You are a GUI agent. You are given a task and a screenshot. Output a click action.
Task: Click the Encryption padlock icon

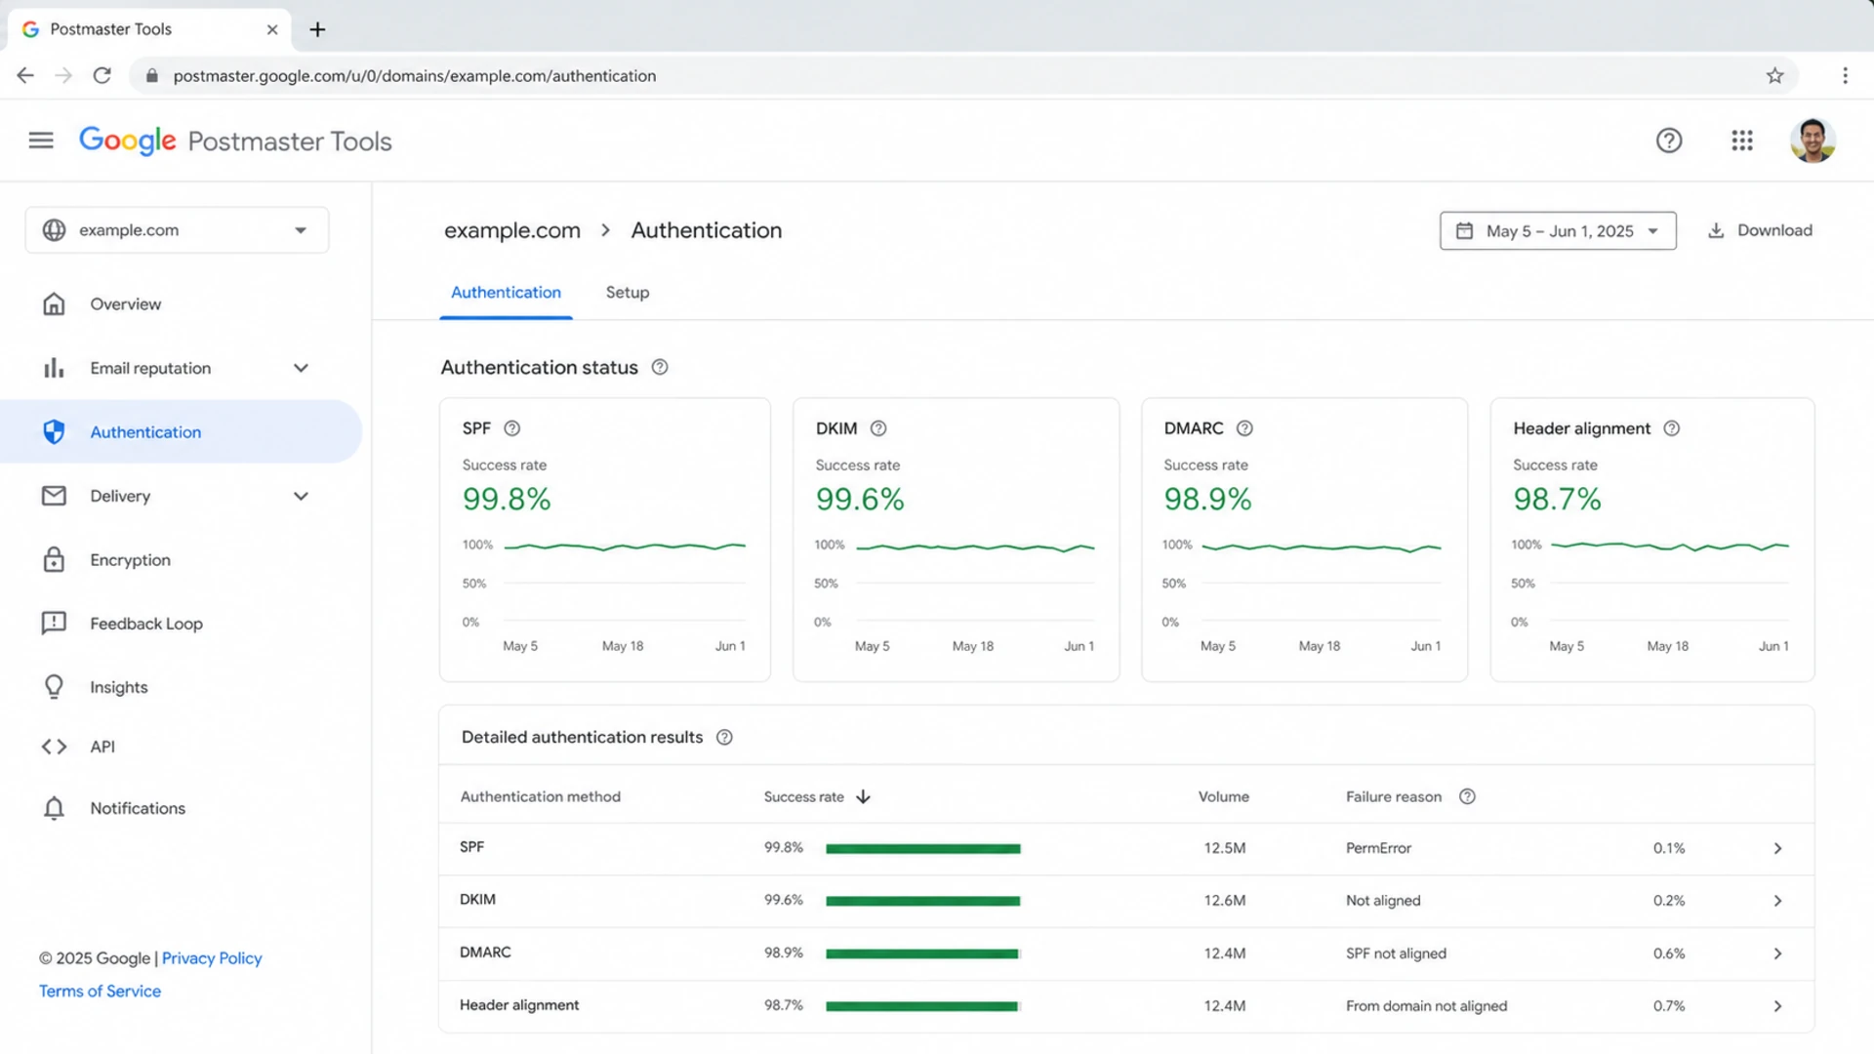(x=54, y=559)
